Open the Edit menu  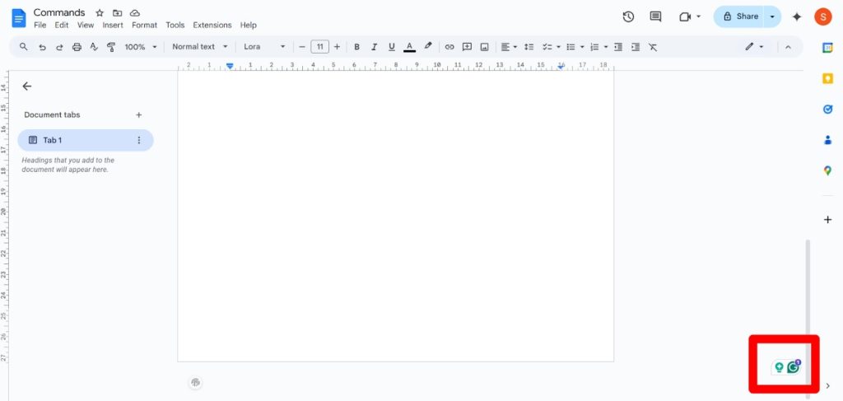(x=61, y=26)
